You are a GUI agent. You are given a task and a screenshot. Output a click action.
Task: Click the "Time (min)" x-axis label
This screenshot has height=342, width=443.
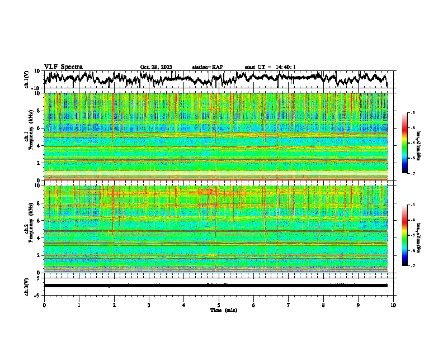[224, 310]
